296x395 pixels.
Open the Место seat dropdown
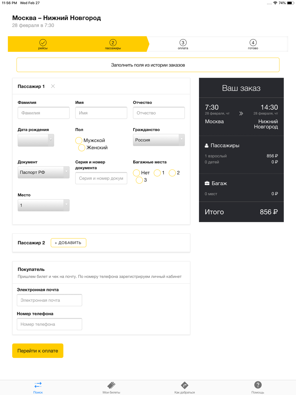click(44, 205)
